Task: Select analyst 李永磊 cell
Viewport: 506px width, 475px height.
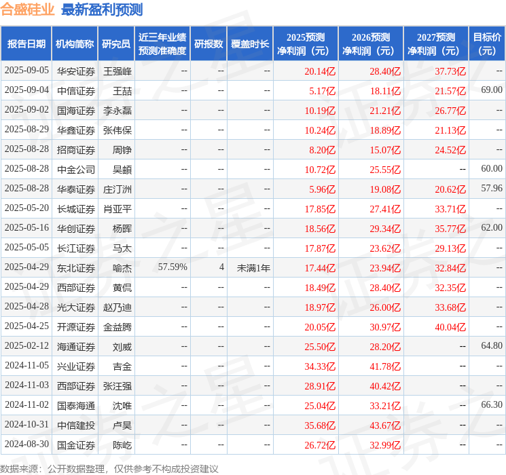Action: tap(118, 111)
